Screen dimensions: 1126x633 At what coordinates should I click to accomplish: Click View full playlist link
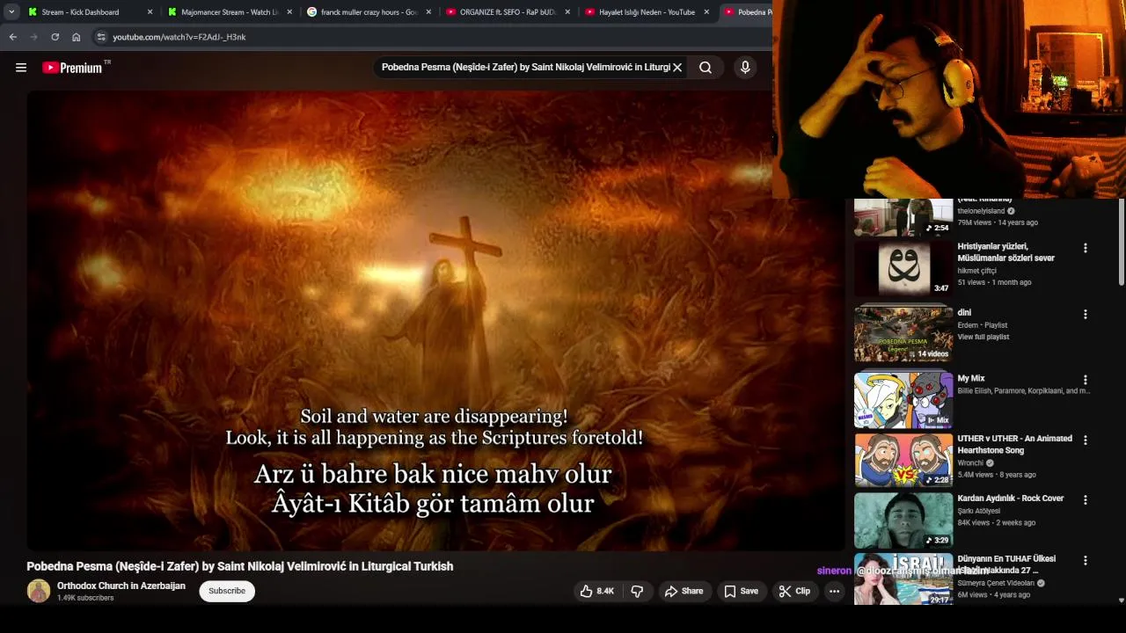point(983,337)
